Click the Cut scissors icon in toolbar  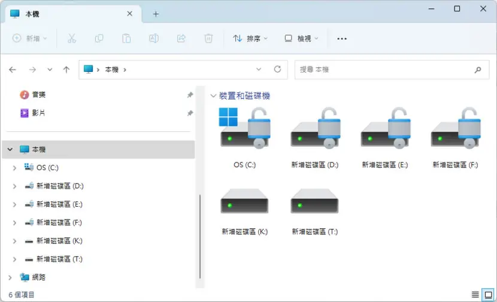tap(72, 38)
